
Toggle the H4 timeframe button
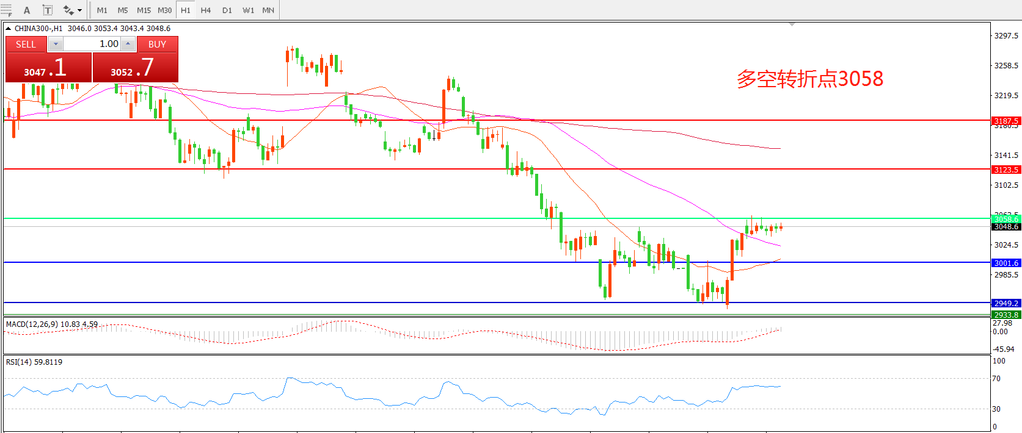206,10
